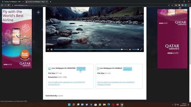
Task: Open the taskbar clock and date
Action: (x=183, y=105)
